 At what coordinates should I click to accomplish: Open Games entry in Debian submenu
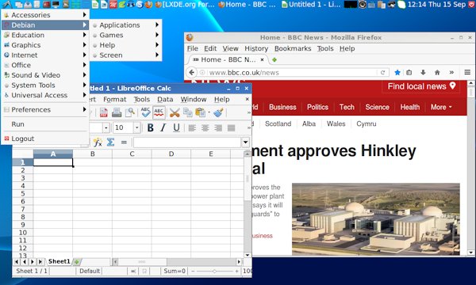(125, 35)
